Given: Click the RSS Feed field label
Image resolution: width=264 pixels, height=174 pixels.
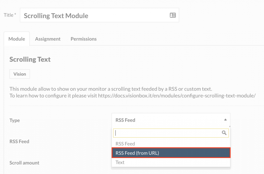Looking at the screenshot, I should [x=19, y=141].
